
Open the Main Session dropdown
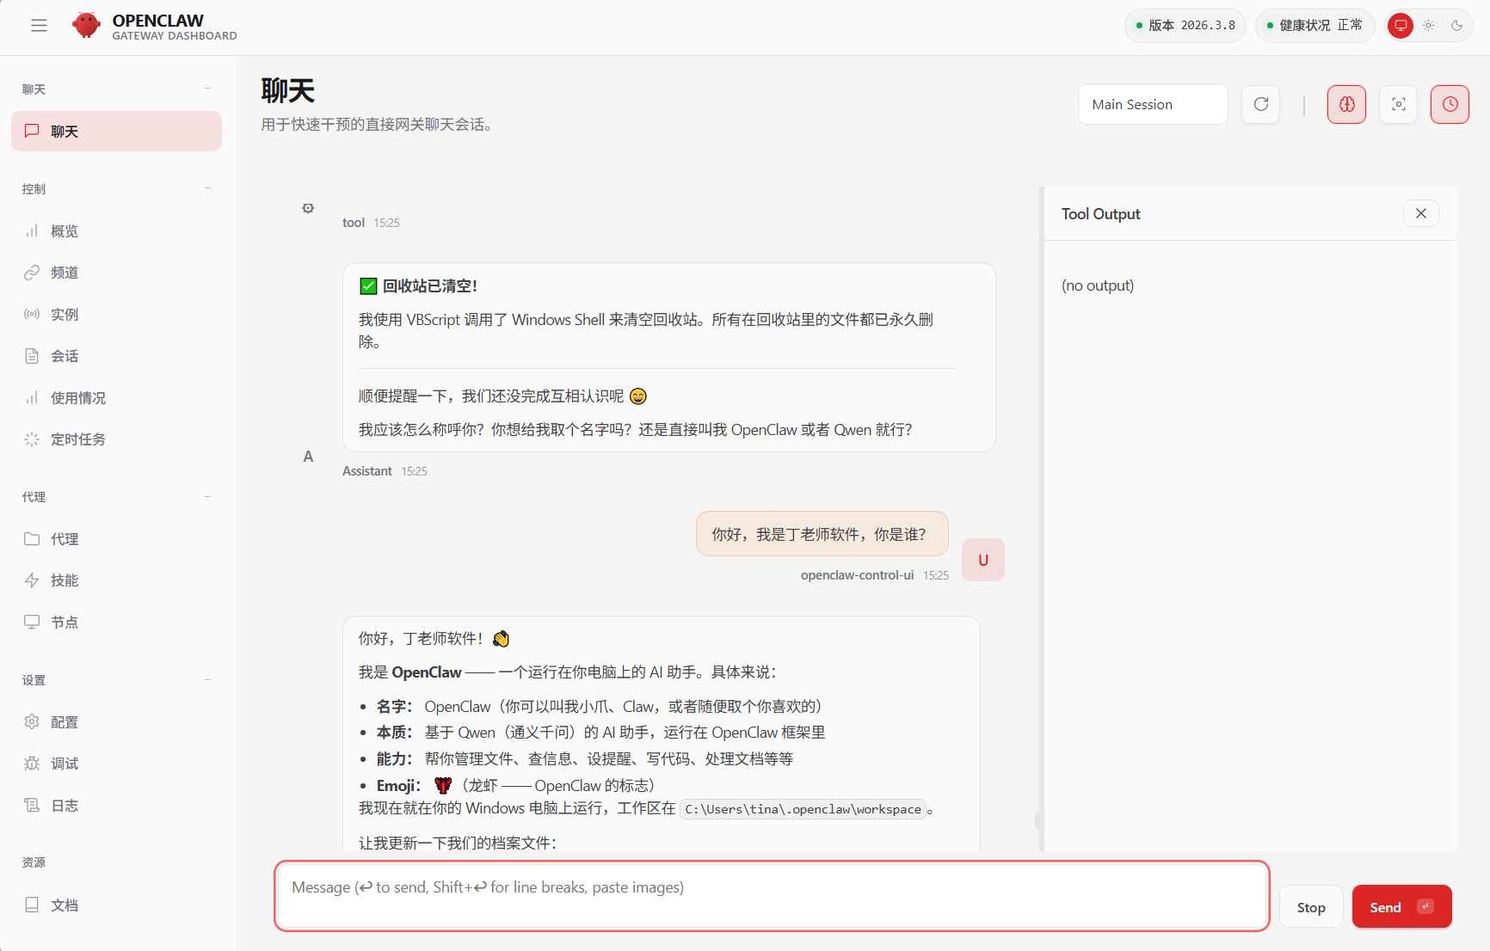coord(1152,104)
